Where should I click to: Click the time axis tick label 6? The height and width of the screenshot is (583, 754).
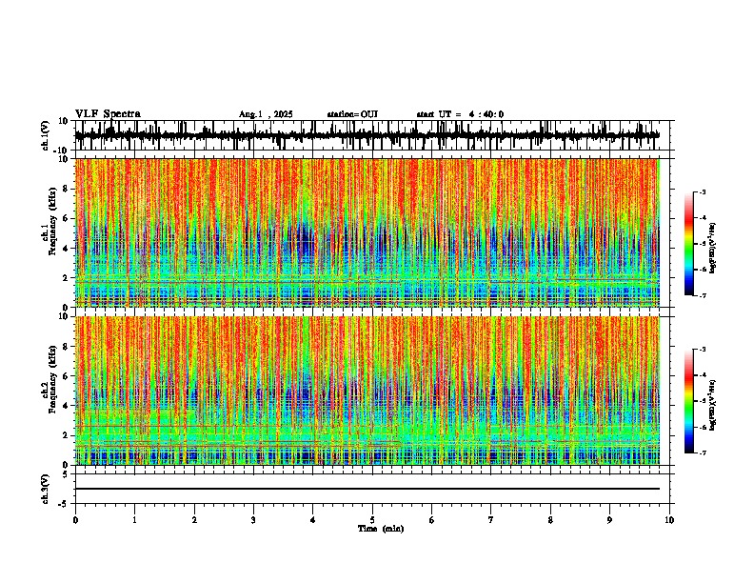432,520
